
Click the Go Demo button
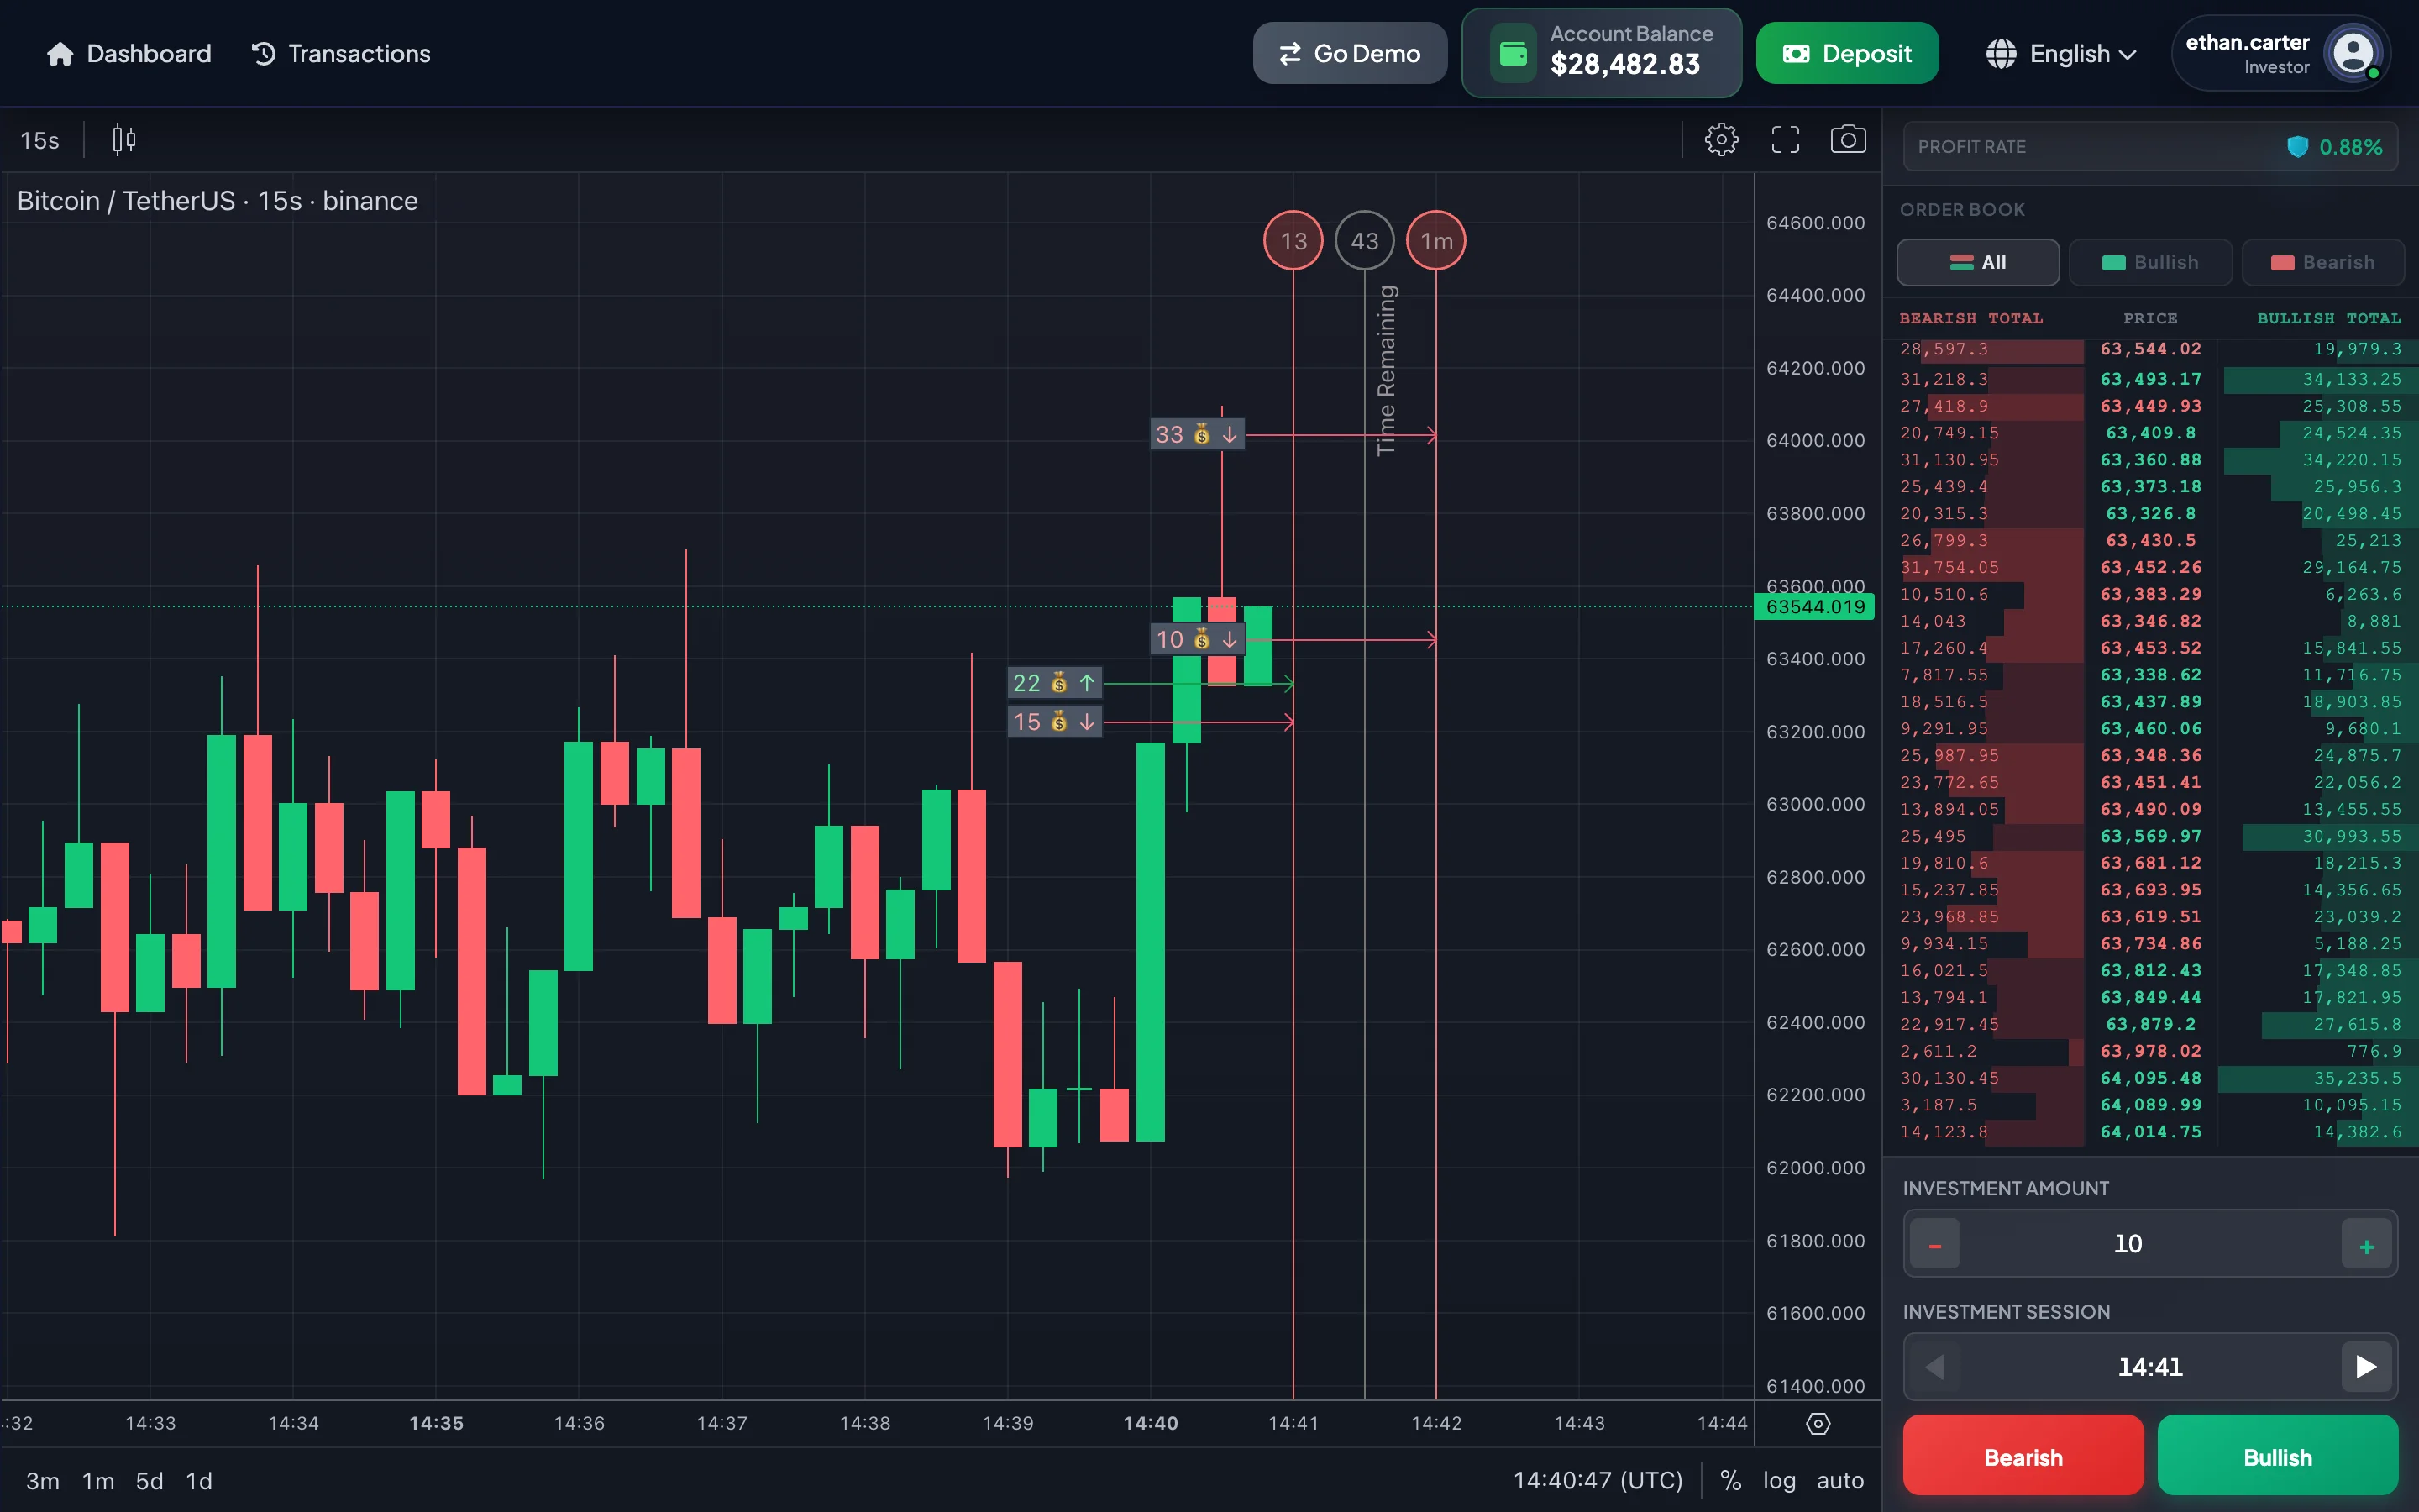coord(1350,54)
